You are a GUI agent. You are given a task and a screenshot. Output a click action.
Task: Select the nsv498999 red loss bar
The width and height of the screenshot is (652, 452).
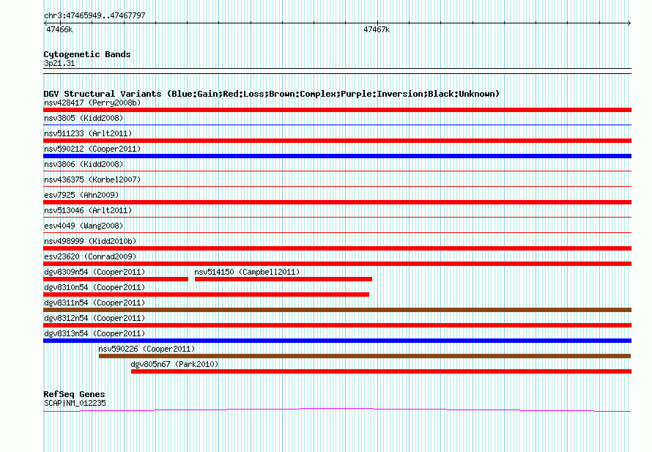coord(337,248)
